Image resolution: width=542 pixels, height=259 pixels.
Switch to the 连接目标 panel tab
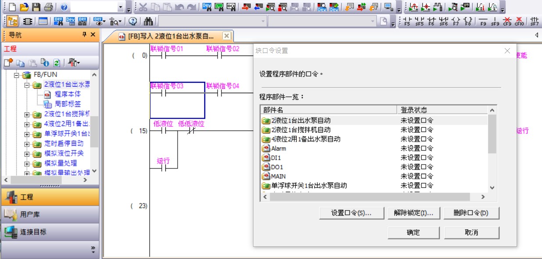point(33,232)
